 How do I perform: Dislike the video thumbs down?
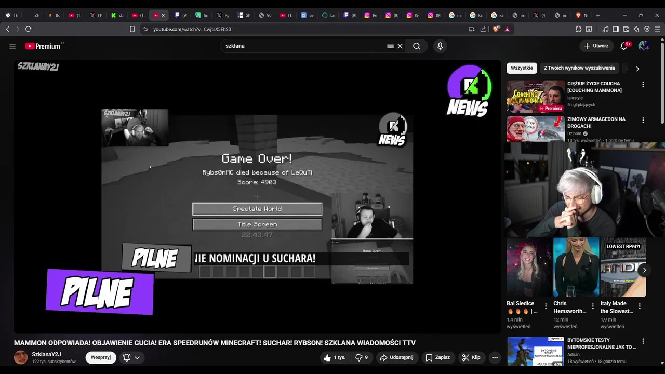(361, 357)
